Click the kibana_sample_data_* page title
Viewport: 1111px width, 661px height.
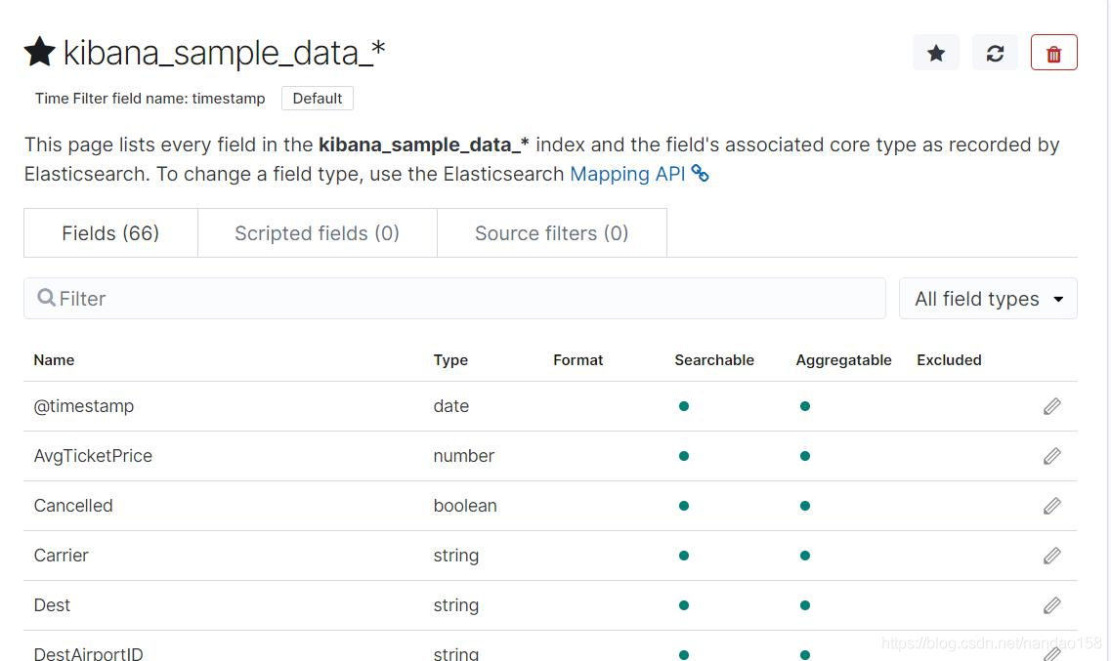pos(224,53)
